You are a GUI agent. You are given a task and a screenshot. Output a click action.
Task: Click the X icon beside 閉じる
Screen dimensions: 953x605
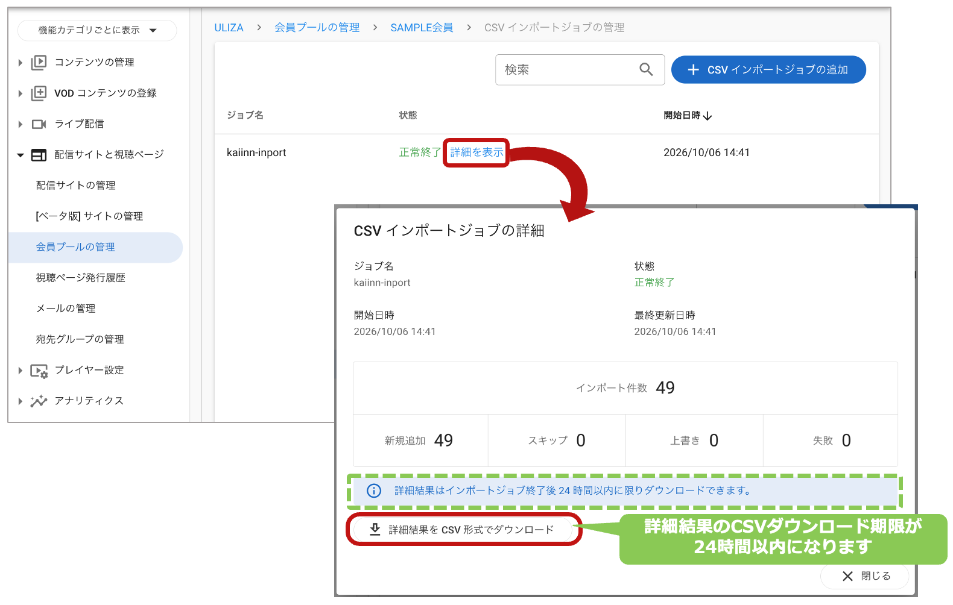coord(847,577)
